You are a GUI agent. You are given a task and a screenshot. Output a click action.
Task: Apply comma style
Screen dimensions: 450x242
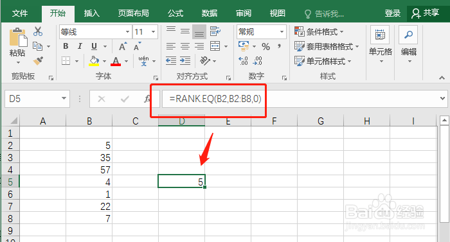point(279,46)
